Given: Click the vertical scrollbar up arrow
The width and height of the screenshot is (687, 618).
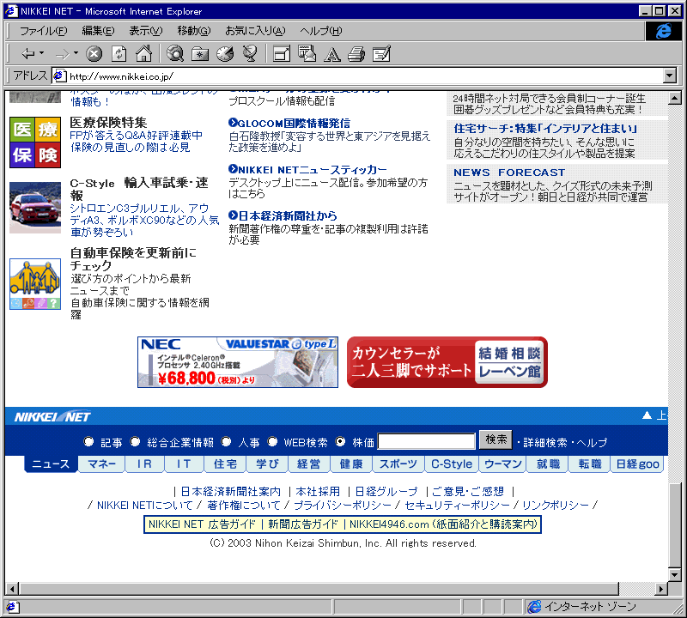Looking at the screenshot, I should 675,98.
